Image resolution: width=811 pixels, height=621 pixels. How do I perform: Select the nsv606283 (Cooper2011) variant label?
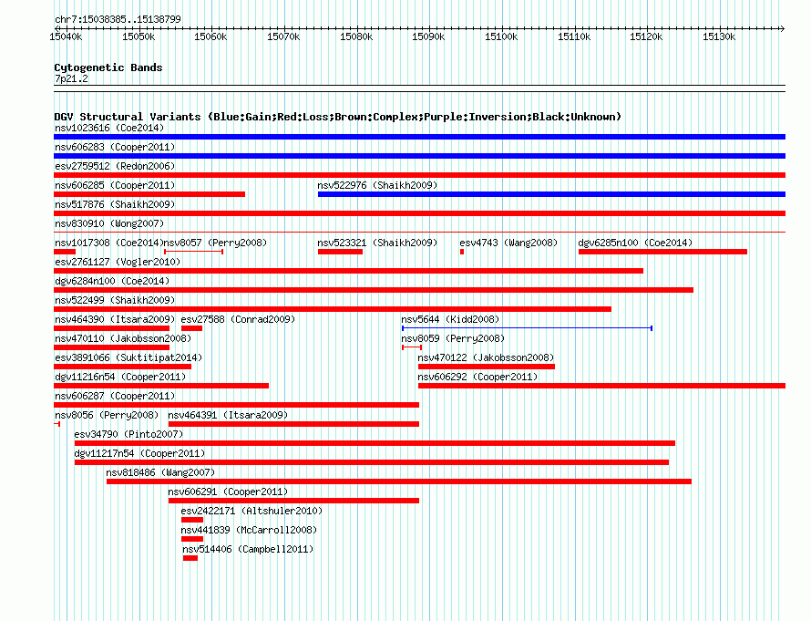point(115,147)
